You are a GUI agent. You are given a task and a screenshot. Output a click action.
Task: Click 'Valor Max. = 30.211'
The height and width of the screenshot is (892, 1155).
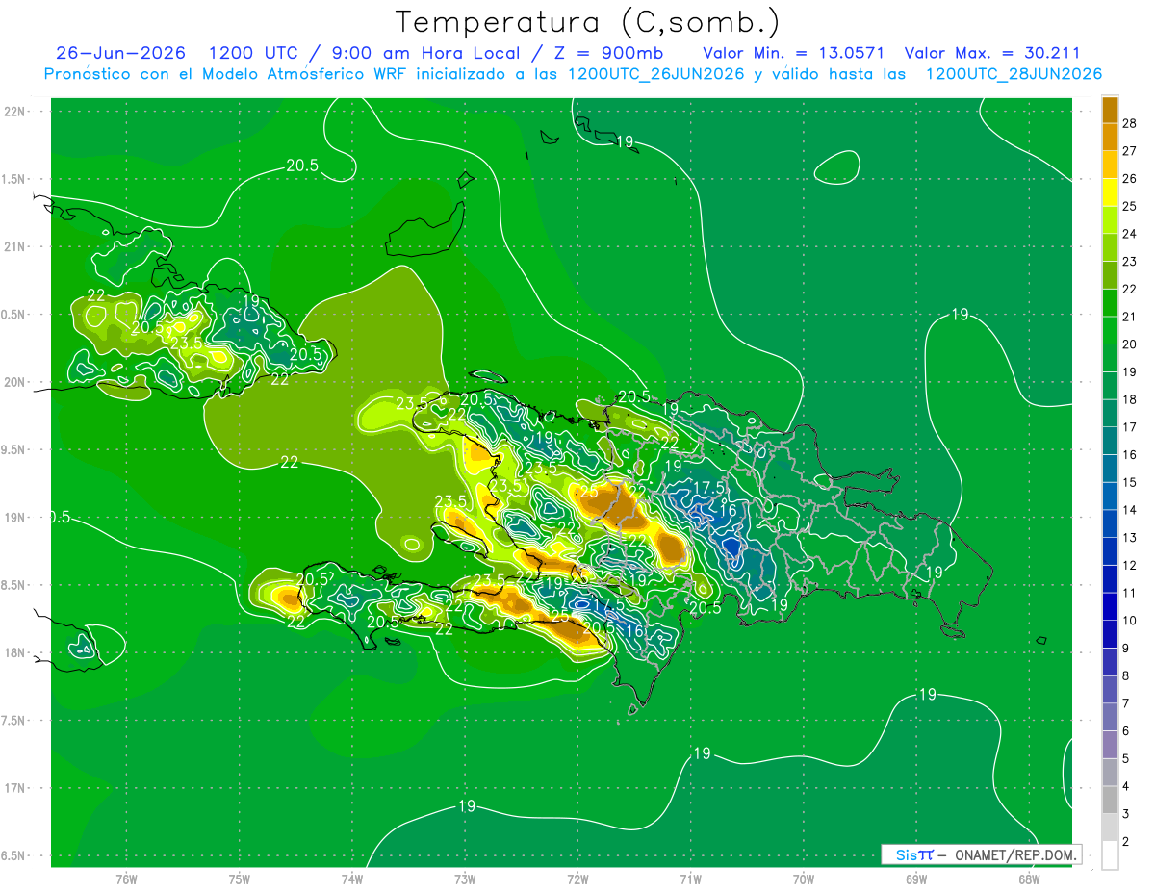click(x=993, y=53)
